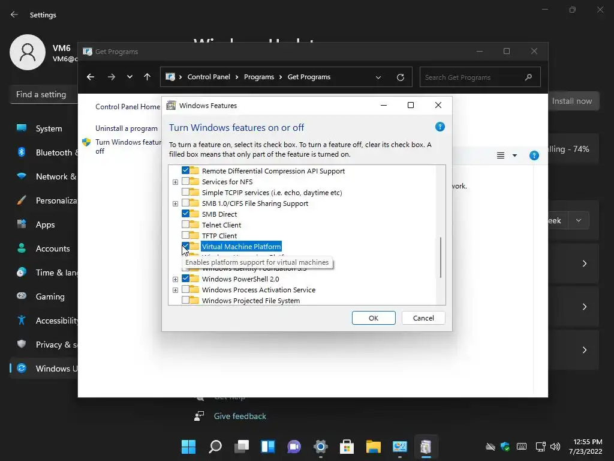This screenshot has width=614, height=461.
Task: Open Task View on the taskbar
Action: point(242,447)
